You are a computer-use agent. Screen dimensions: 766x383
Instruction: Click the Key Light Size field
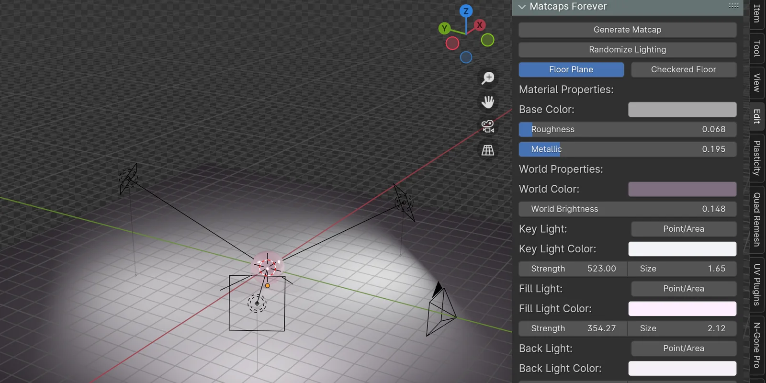(x=682, y=269)
